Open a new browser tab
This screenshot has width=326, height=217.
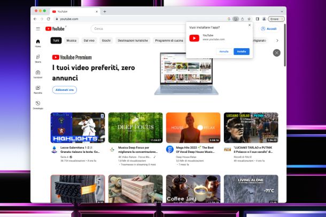click(105, 12)
